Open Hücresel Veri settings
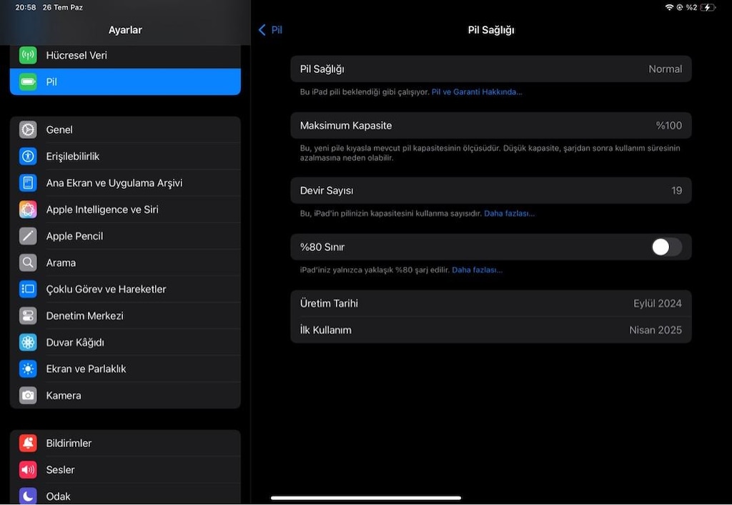 point(125,55)
